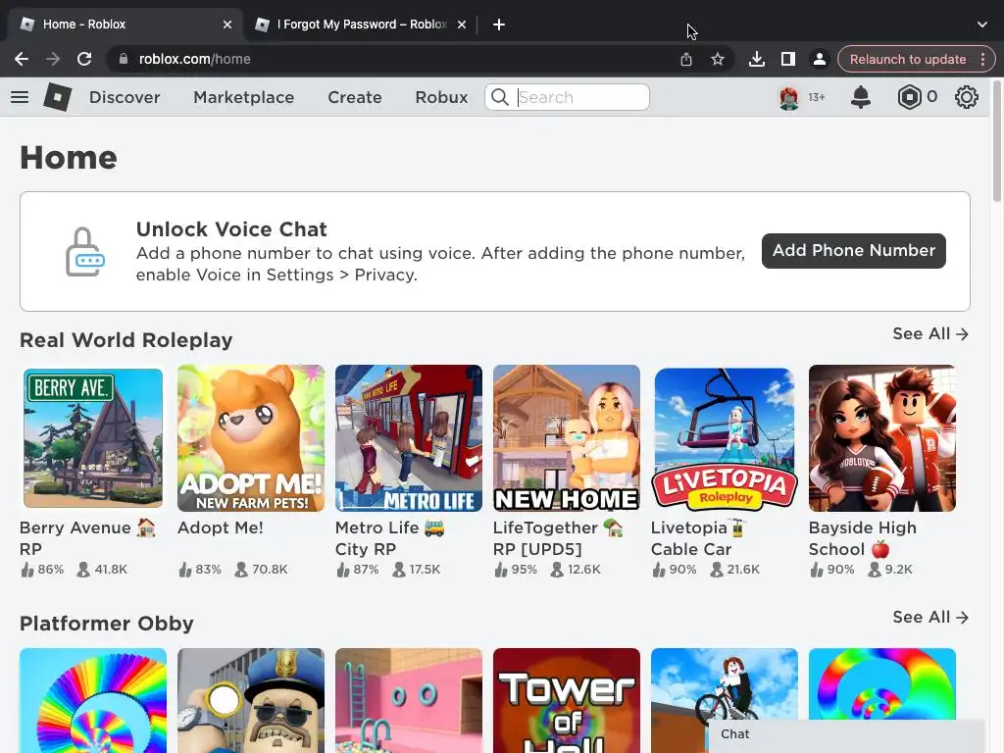The height and width of the screenshot is (753, 1004).
Task: Open the police officer obby thumbnail
Action: [251, 700]
